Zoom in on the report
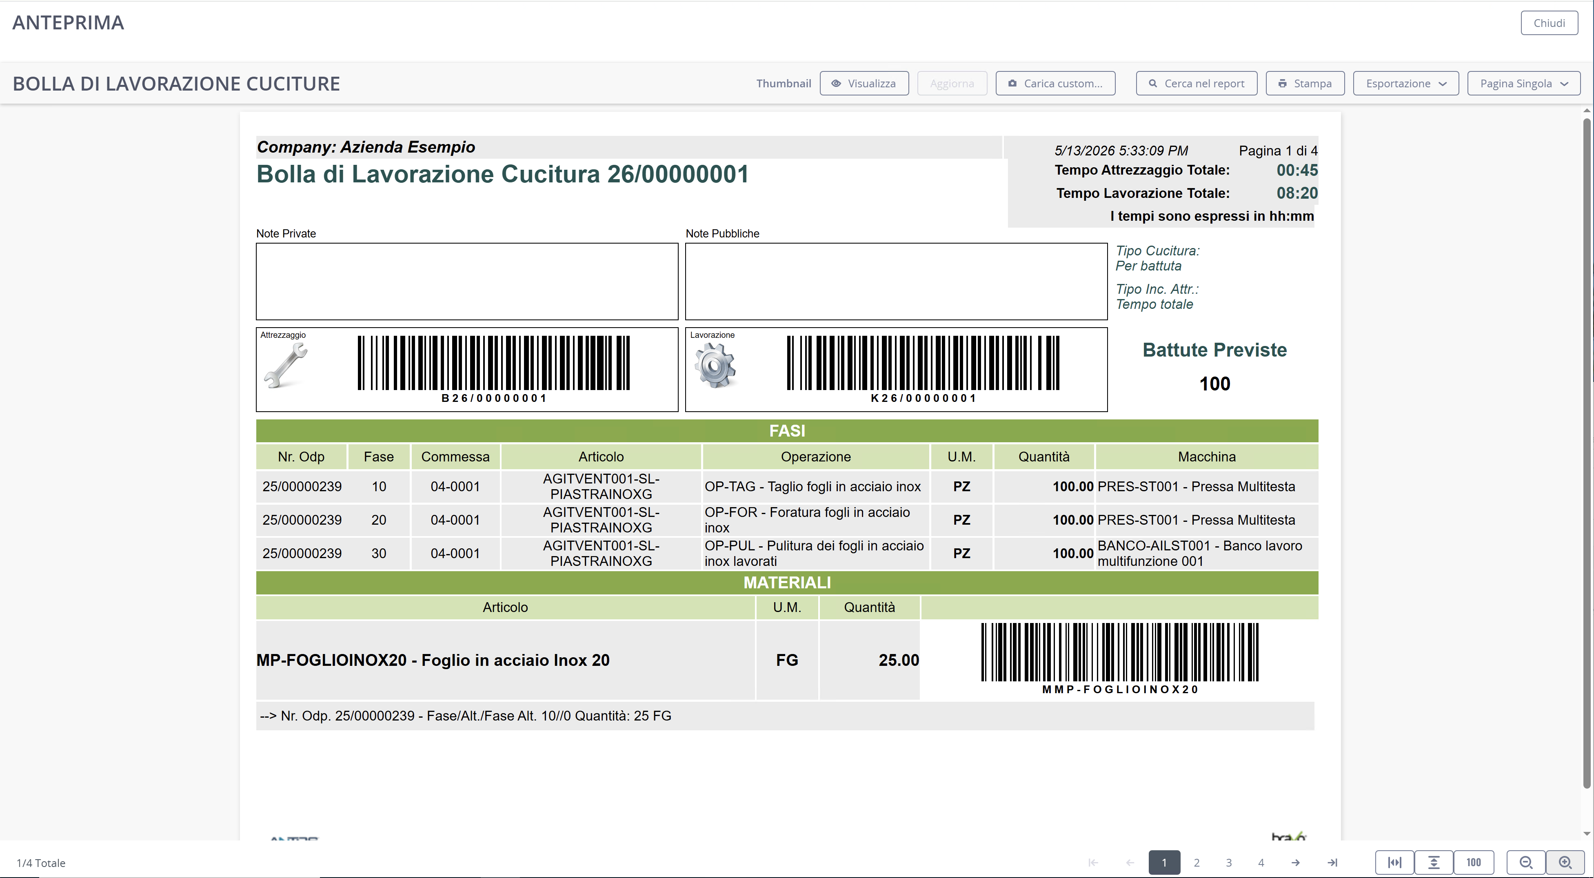This screenshot has width=1594, height=878. point(1565,862)
